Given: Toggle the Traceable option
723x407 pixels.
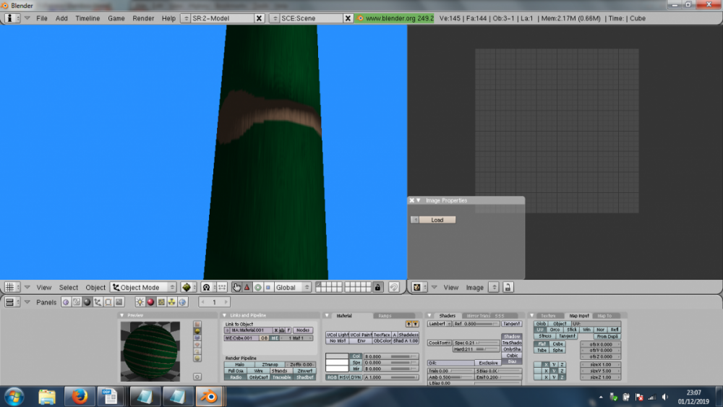Looking at the screenshot, I should [281, 377].
